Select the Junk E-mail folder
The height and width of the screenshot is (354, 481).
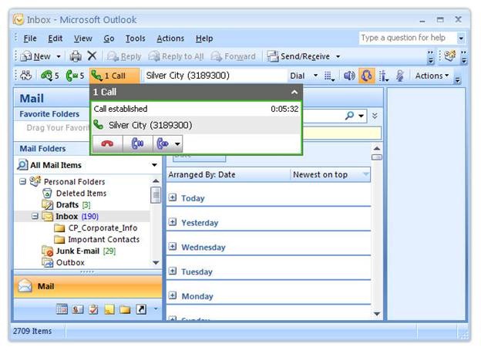point(79,251)
